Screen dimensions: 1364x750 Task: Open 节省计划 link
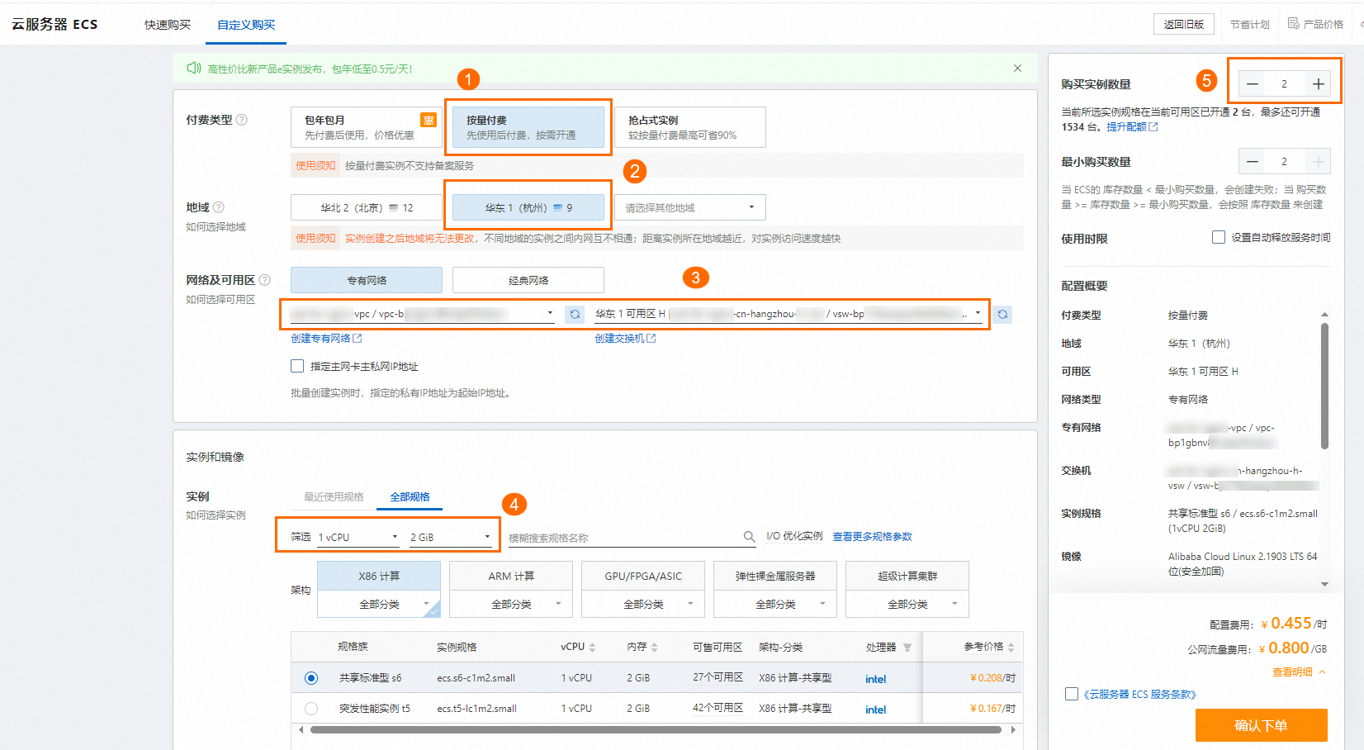1249,25
